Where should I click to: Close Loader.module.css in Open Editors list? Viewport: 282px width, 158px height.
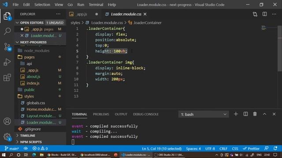22,36
